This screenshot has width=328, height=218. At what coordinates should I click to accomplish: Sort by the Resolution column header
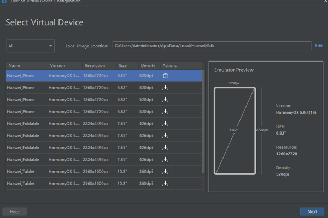tap(95, 65)
